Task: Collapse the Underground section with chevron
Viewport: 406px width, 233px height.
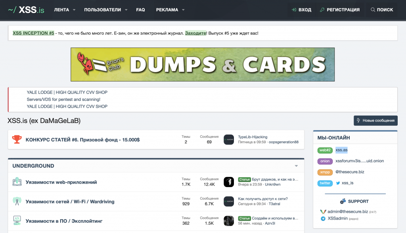Action: pyautogui.click(x=296, y=166)
